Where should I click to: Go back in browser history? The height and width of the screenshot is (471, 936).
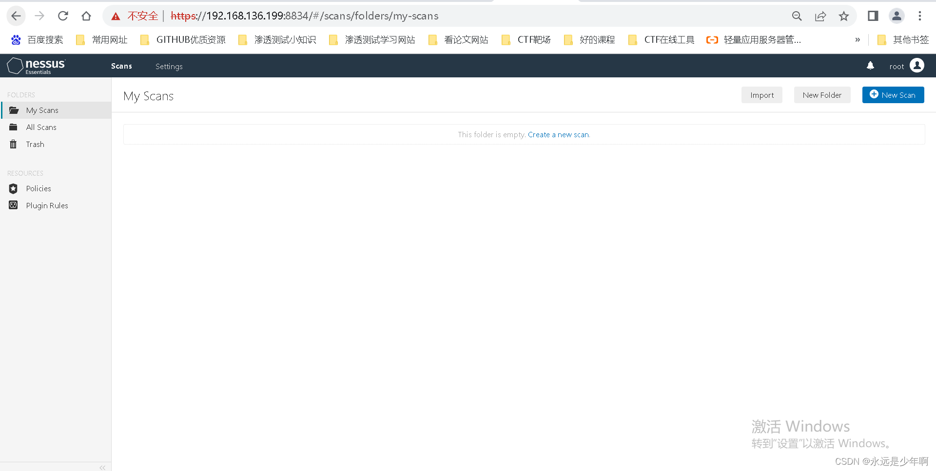point(16,16)
